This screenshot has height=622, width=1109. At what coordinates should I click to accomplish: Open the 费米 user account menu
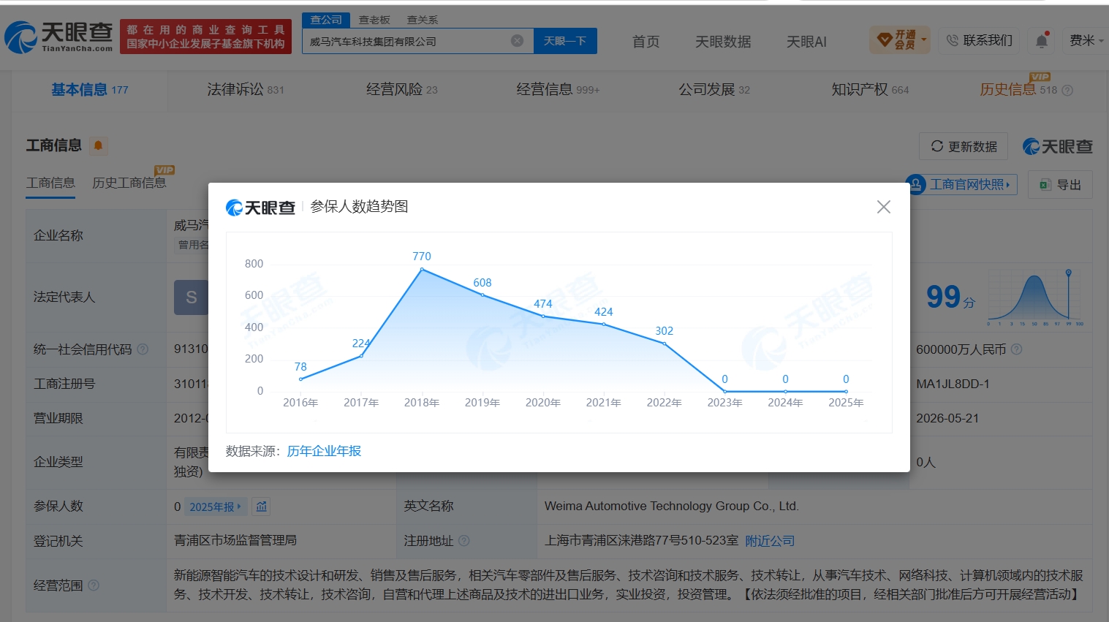tap(1086, 41)
